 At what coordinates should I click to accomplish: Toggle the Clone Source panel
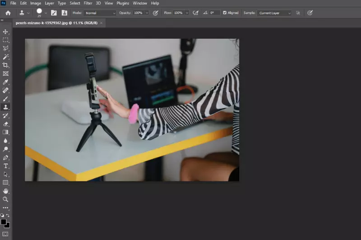point(65,13)
